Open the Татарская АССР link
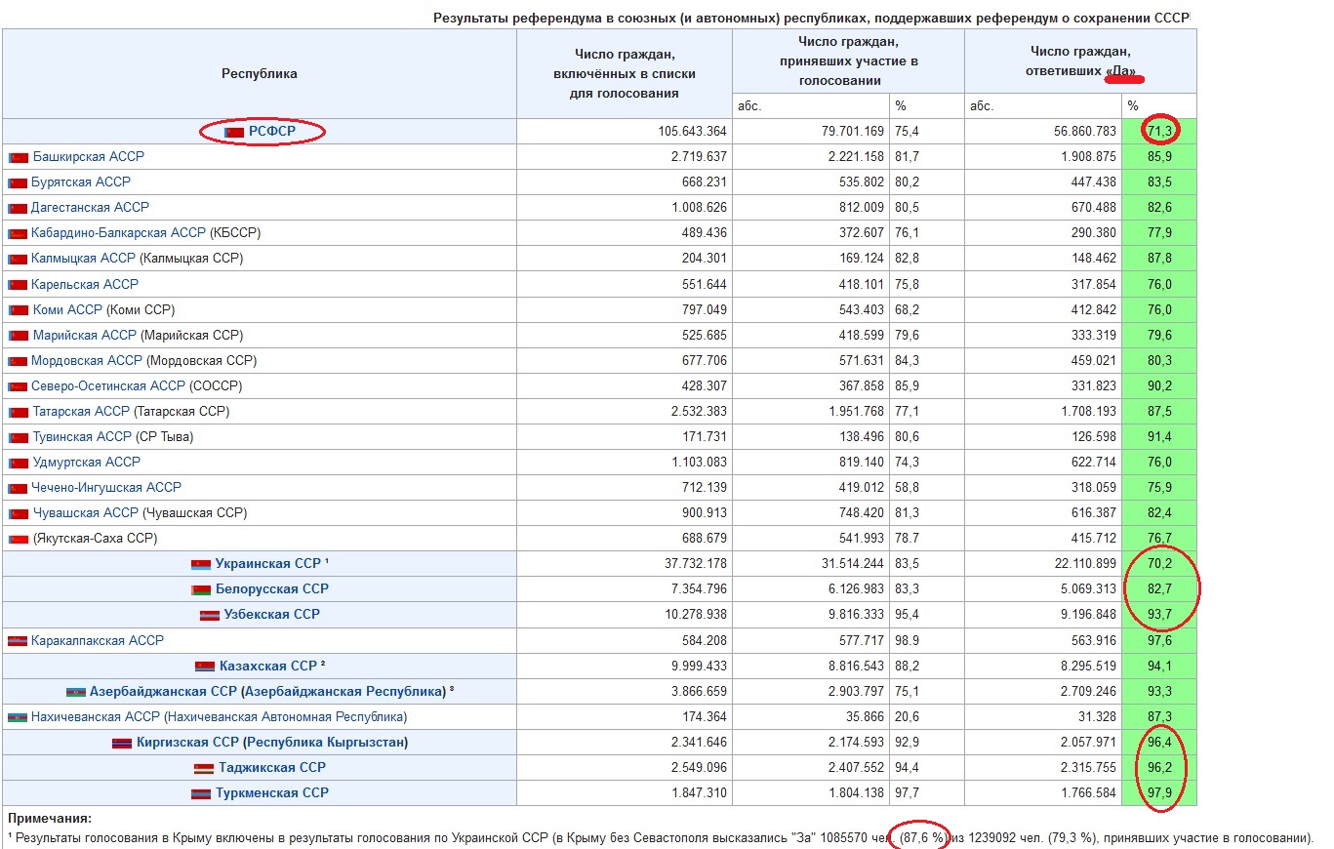 pyautogui.click(x=81, y=412)
